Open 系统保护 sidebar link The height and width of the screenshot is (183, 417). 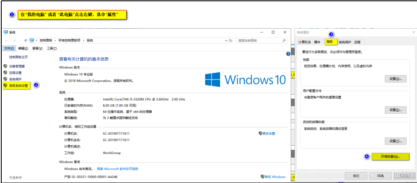(x=15, y=79)
